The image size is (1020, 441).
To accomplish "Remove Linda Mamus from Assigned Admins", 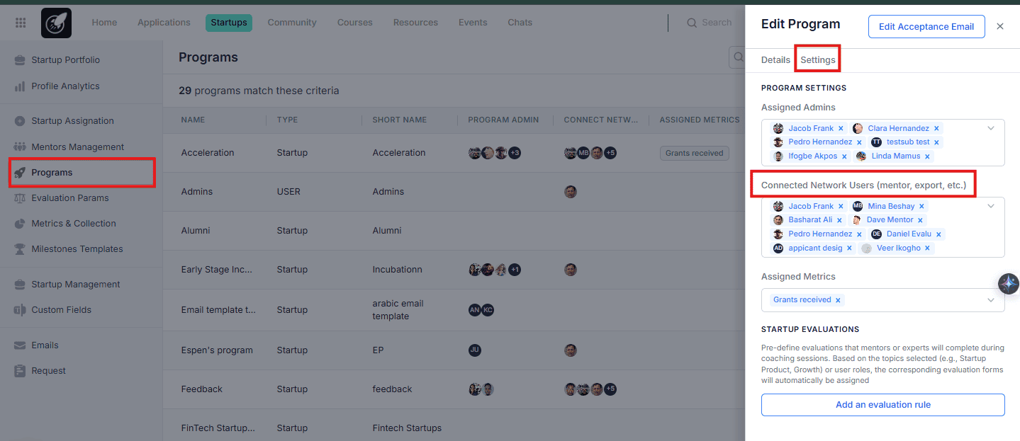I will 927,156.
